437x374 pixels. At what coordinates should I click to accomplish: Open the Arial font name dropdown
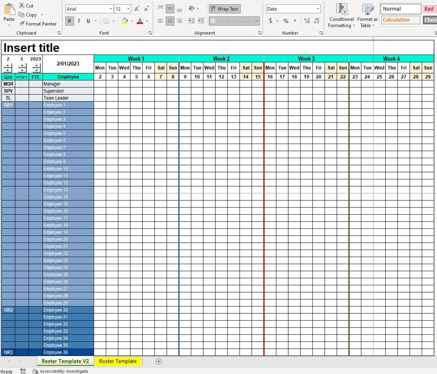(x=111, y=8)
